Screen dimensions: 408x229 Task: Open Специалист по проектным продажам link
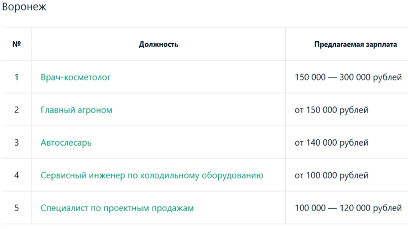click(x=117, y=208)
